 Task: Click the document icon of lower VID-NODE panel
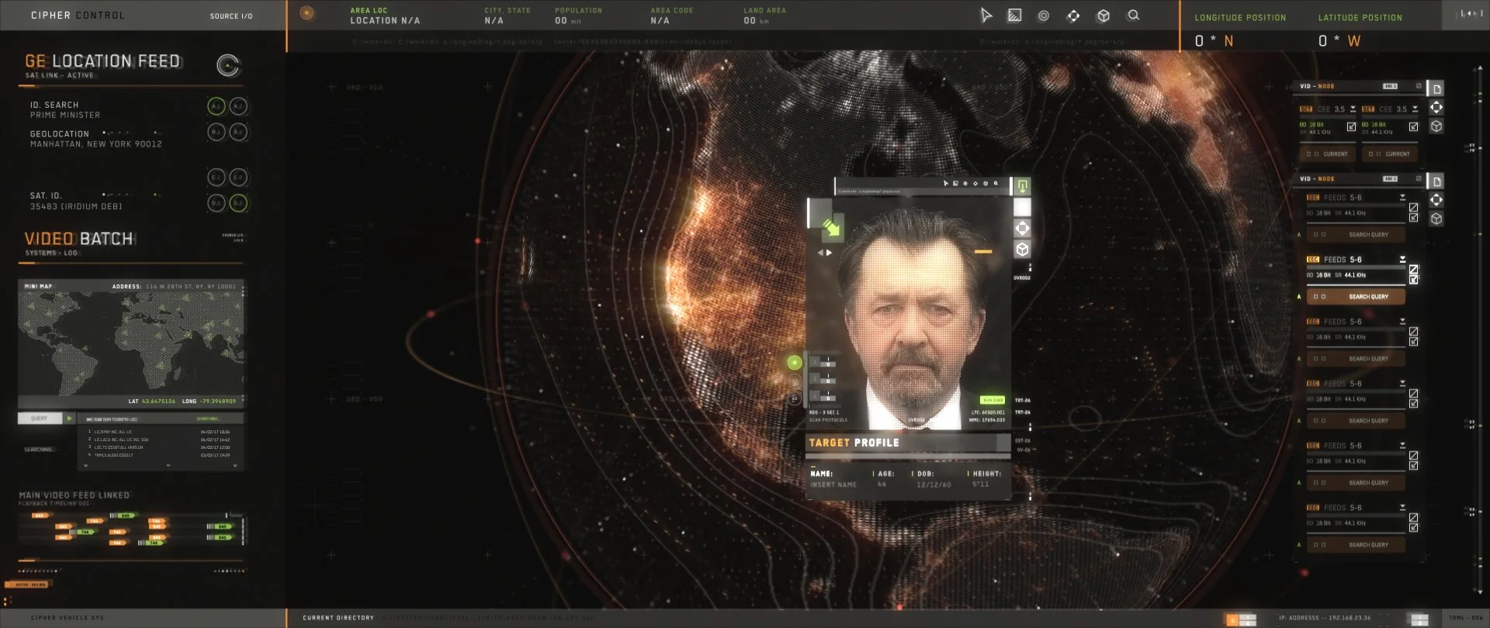pyautogui.click(x=1436, y=181)
